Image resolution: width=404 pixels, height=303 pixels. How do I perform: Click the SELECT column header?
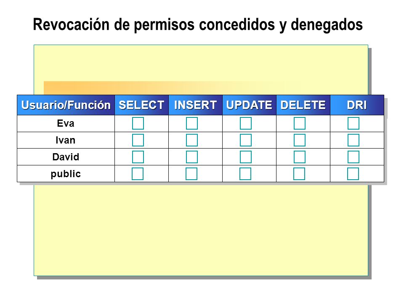point(141,105)
